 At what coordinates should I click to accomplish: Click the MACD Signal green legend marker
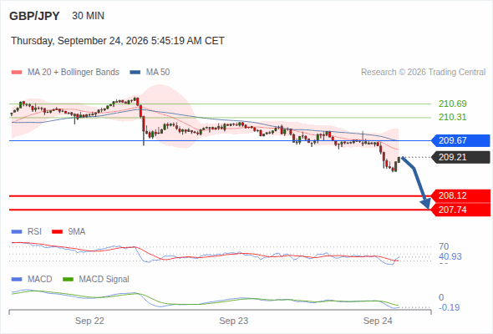[69, 280]
